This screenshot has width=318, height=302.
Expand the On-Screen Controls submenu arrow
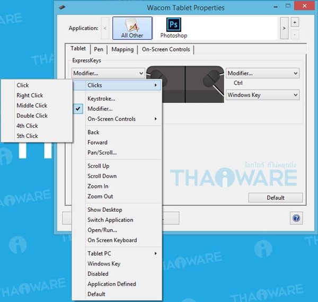pos(155,119)
